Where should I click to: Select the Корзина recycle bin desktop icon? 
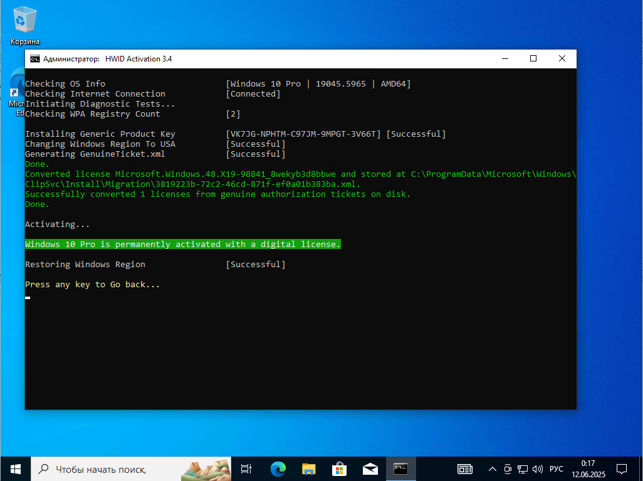[x=24, y=26]
